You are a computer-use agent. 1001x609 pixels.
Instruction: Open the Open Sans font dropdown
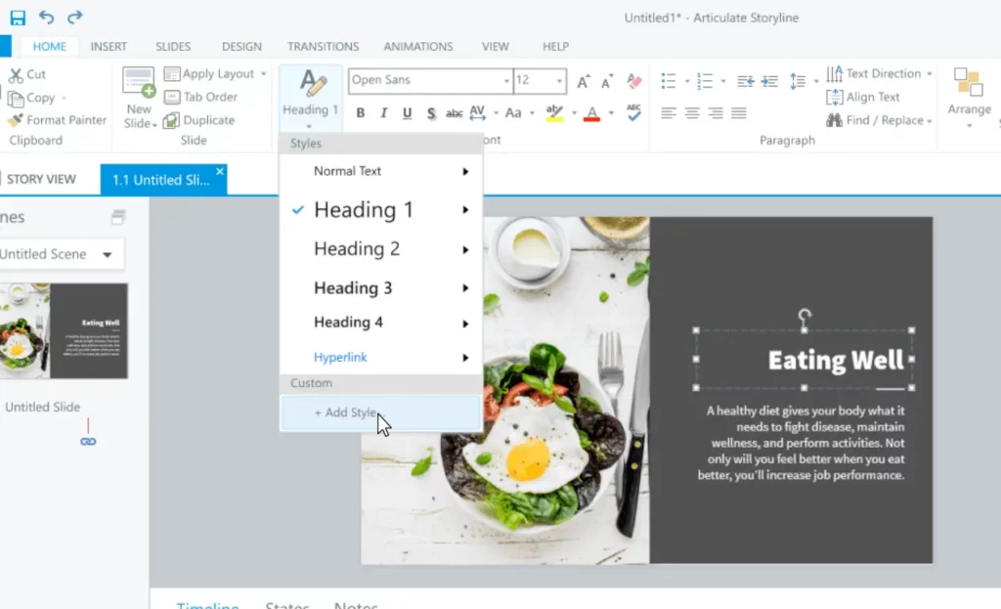(x=506, y=81)
